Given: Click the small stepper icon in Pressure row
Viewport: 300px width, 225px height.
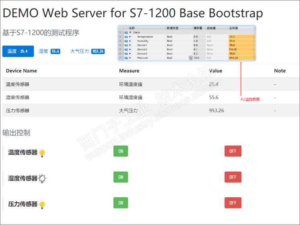Looking at the screenshot, I should pos(191,58).
